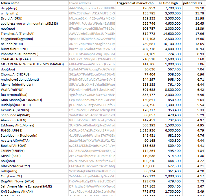Image resolution: width=206 pixels, height=196 pixels.
Task: Select the Stupidcoin (Stupidcoin) cell
Action: pos(34,135)
